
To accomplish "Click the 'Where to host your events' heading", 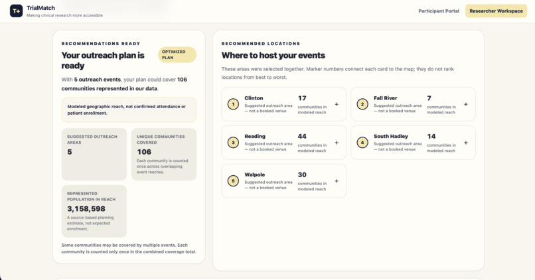I will coord(273,55).
